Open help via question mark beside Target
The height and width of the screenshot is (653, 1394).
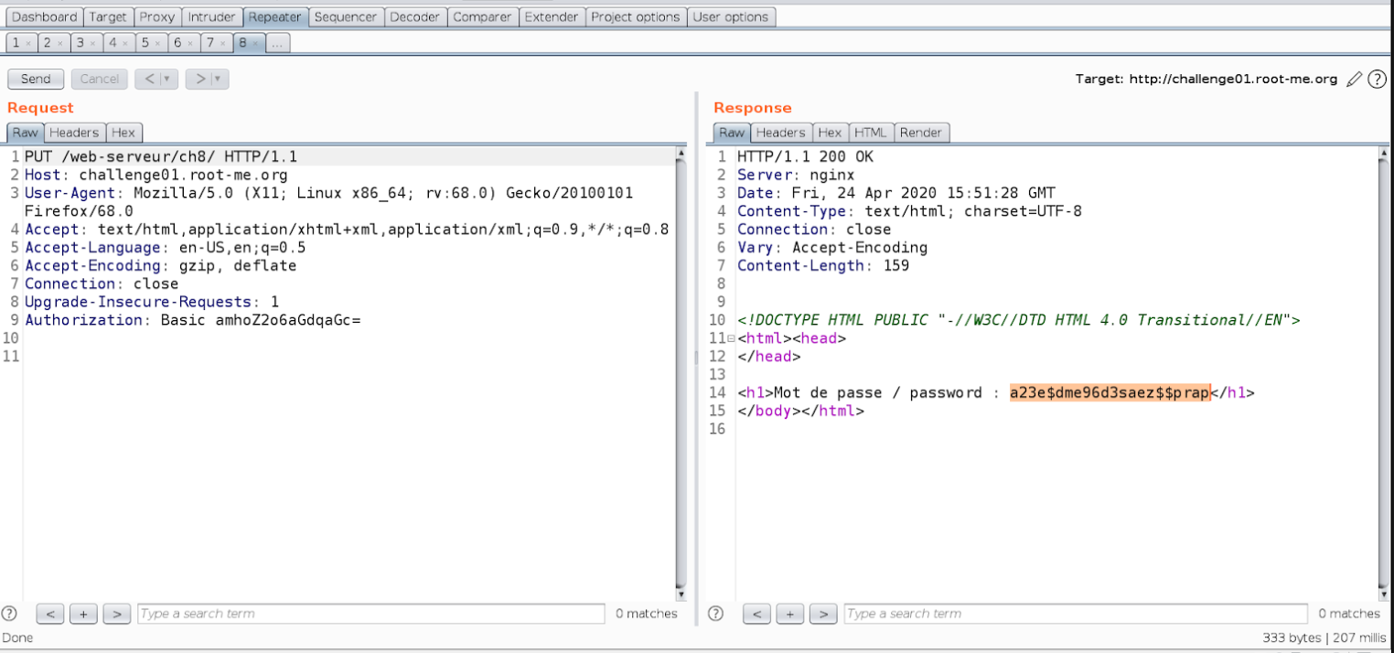pos(1377,79)
